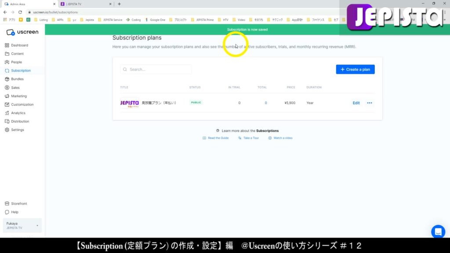Screen dimensions: 450x253
Task: Start the Take a Tour link
Action: click(249, 138)
